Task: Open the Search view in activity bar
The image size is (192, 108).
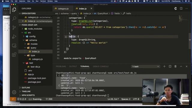Action: (14, 19)
